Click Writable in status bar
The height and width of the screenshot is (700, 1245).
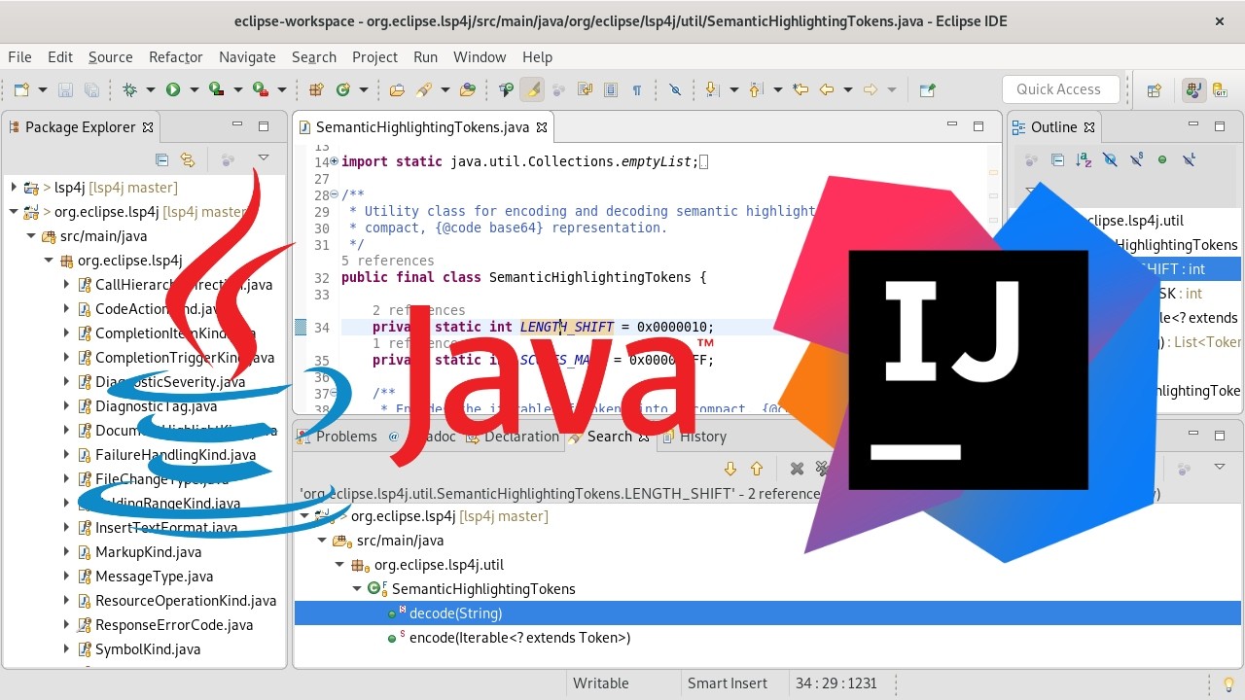coord(601,683)
